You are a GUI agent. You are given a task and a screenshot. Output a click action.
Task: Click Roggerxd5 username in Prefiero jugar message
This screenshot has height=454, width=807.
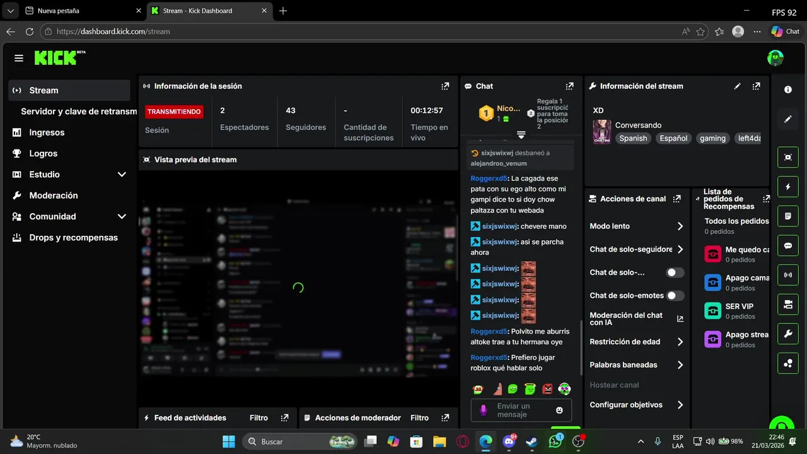coord(489,358)
